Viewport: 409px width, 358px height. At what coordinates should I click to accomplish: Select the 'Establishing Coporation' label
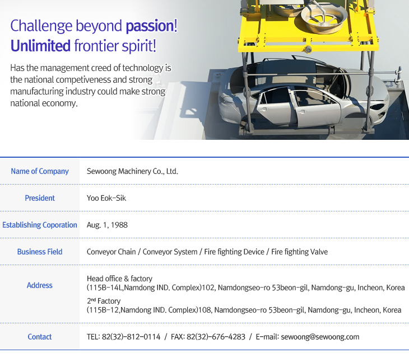click(x=40, y=225)
